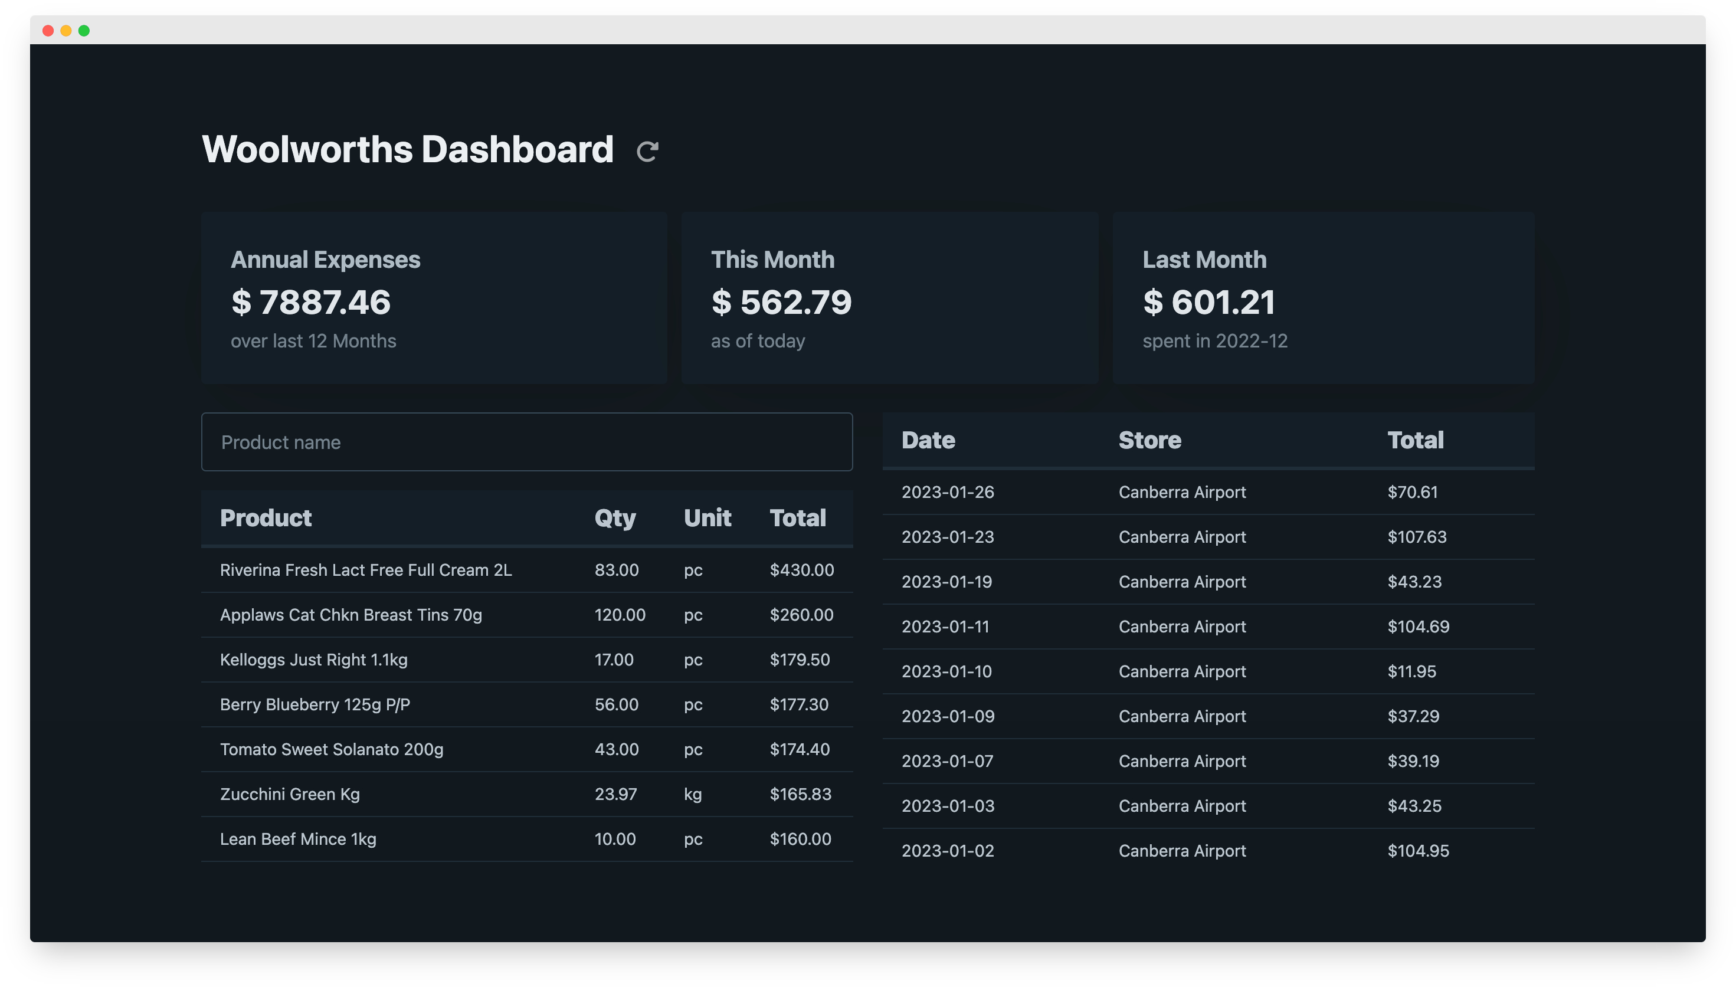Image resolution: width=1736 pixels, height=987 pixels.
Task: Open the 2023-01-26 receipt row
Action: 1208,492
